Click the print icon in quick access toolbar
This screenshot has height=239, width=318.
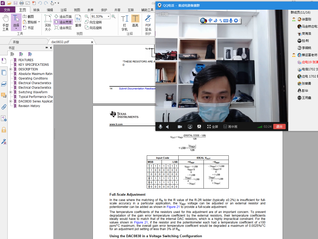(x=22, y=3)
